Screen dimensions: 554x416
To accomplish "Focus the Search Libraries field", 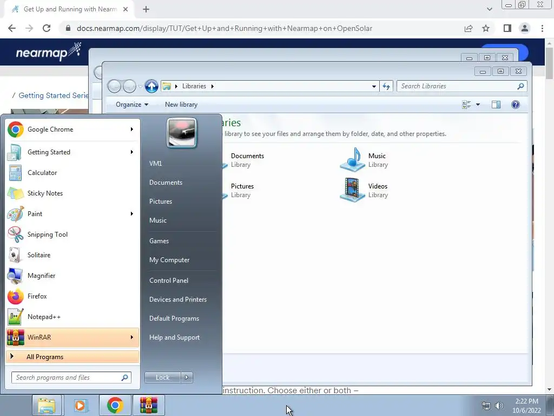I will click(462, 86).
